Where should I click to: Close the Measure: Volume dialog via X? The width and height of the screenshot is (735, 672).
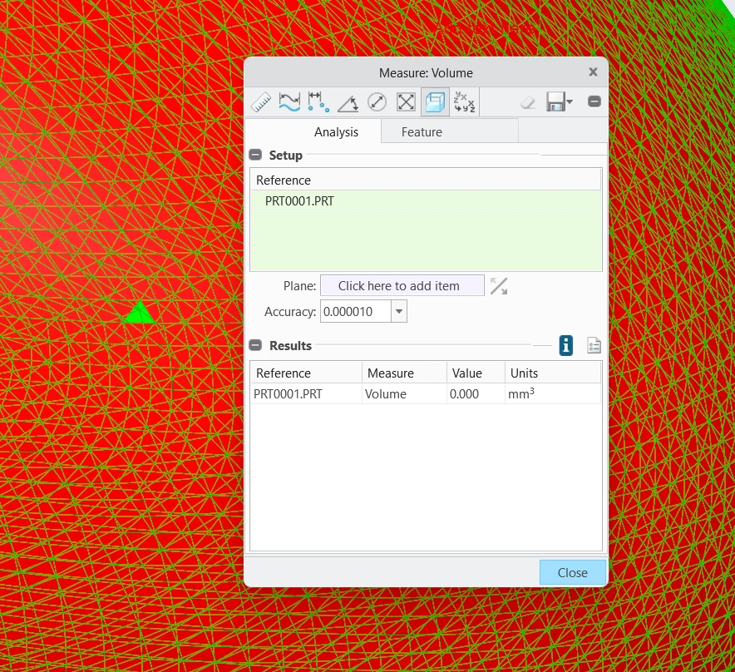point(593,72)
